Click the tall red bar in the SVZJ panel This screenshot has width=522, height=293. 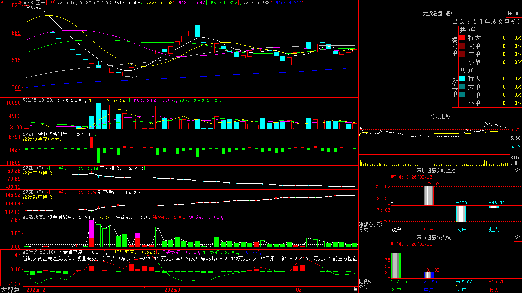coord(92,142)
